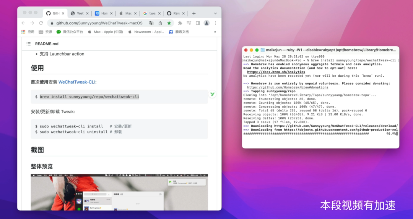Click the Terminal window title text
The width and height of the screenshot is (413, 219).
[x=331, y=50]
